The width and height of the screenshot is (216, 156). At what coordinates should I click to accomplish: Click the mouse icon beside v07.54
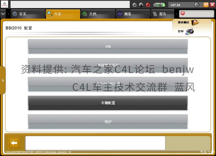(197, 5)
